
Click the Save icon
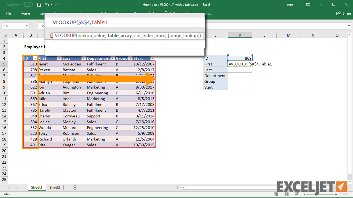tap(39, 4)
